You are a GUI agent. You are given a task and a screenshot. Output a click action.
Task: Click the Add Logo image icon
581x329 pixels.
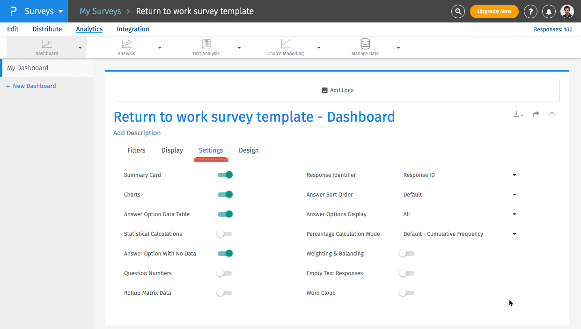click(324, 90)
